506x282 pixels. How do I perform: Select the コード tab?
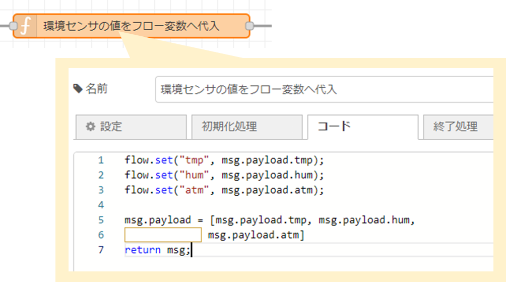pos(363,127)
